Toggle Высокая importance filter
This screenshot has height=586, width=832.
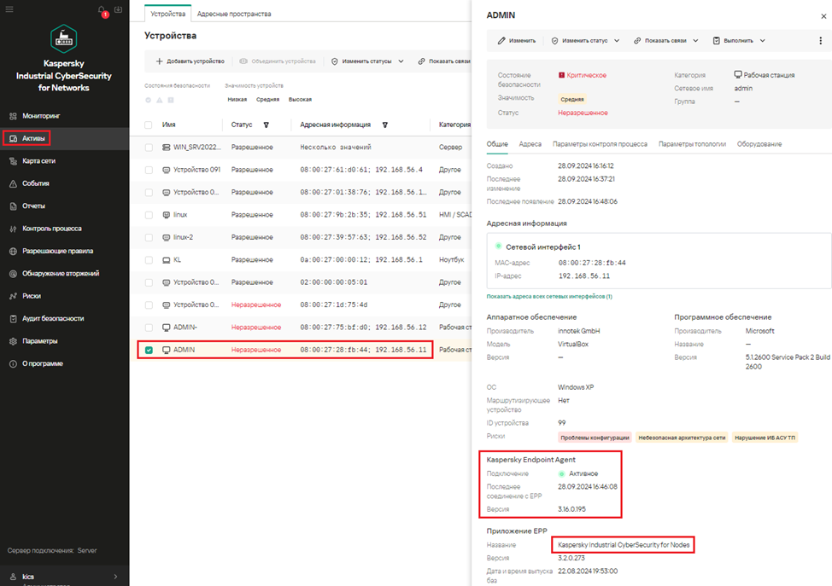300,100
